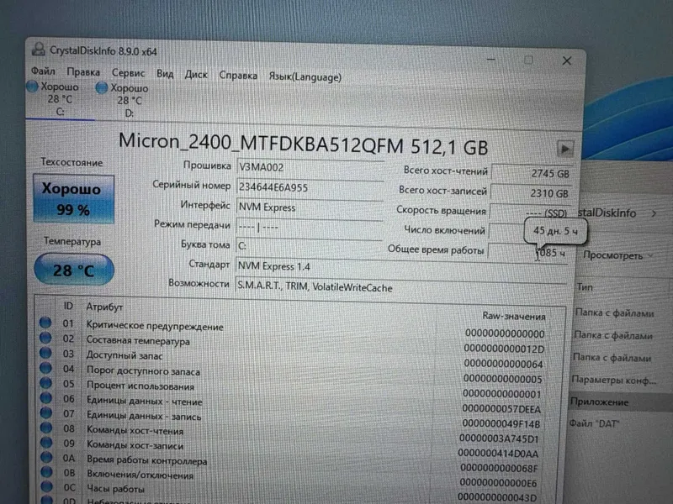
Task: Select the Время работы контроллера attribute text
Action: [147, 460]
